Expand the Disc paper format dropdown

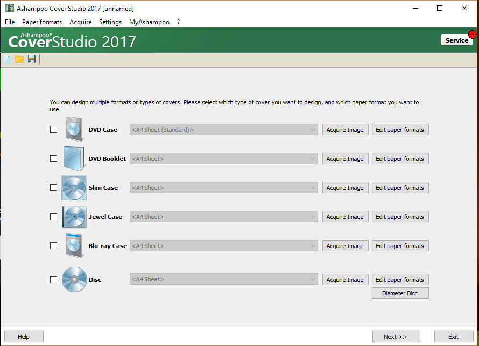click(x=223, y=279)
